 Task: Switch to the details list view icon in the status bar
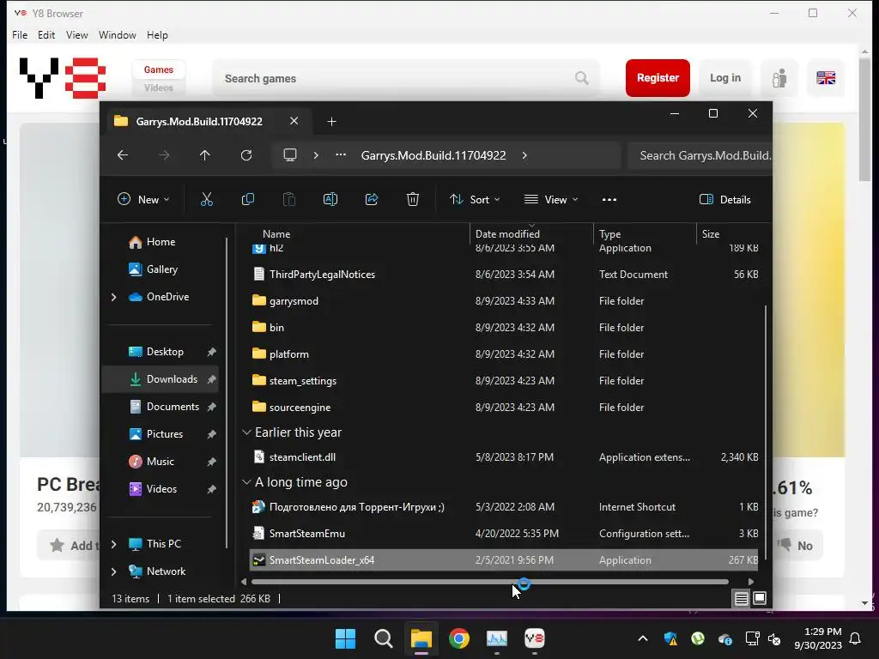(741, 598)
